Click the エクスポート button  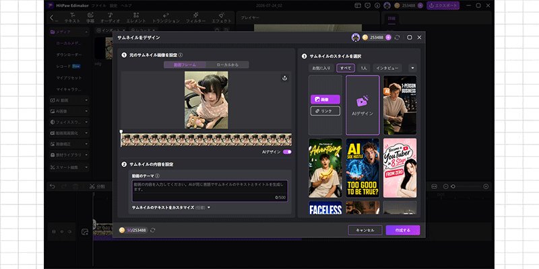(x=443, y=5)
